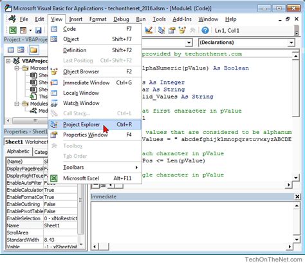
Task: Open the Tools menu
Action: coord(159,19)
